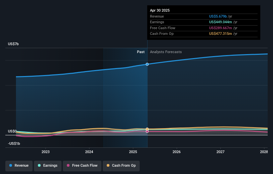Click the blue Revenue data point marker
This screenshot has height=174, width=273.
click(x=147, y=64)
